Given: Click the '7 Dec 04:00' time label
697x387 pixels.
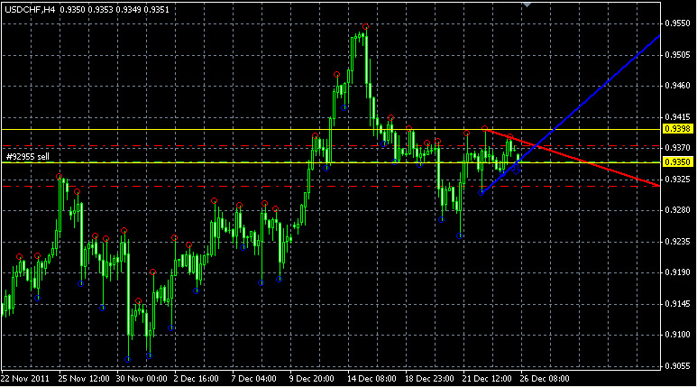Looking at the screenshot, I should pyautogui.click(x=253, y=379).
